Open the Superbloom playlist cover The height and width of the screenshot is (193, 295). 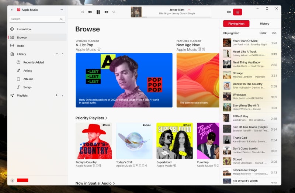tap(174, 141)
